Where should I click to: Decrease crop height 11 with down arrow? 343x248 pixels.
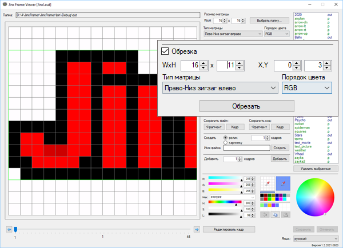tap(240, 67)
